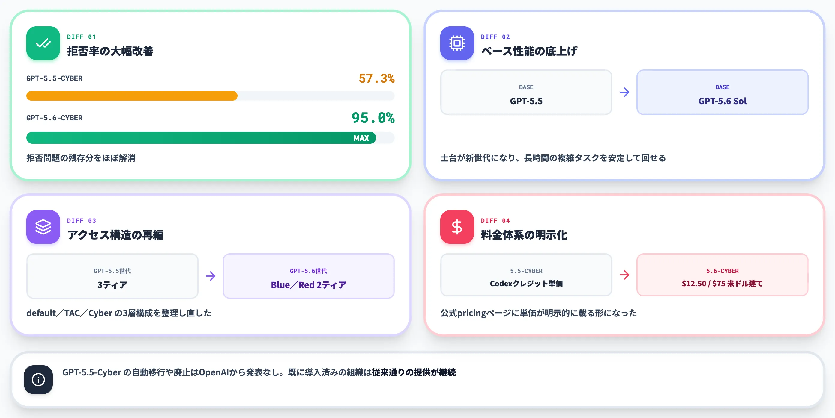This screenshot has width=835, height=418.
Task: Click the DIFF 03 label
Action: tap(81, 221)
